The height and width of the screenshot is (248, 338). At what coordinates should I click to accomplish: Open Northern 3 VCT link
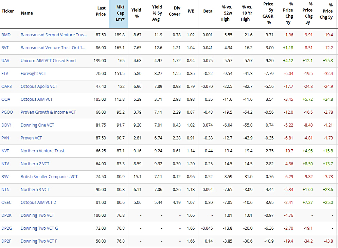click(x=35, y=190)
